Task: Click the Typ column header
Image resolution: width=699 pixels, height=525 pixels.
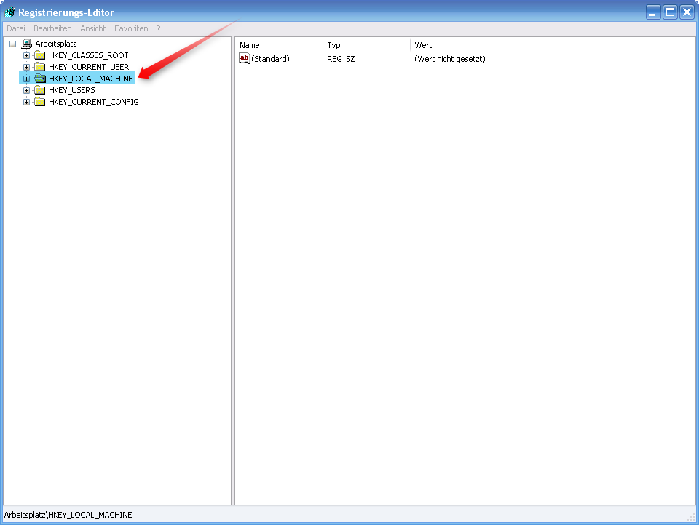Action: (364, 45)
